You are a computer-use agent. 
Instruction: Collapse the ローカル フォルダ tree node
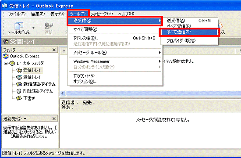click(x=6, y=63)
